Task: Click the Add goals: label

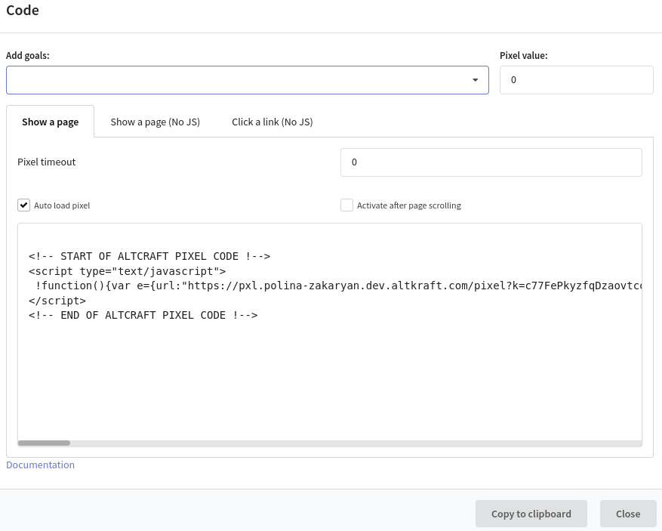Action: (27, 56)
